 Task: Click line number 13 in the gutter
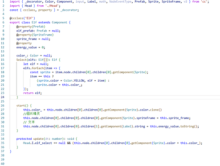coord(3,51)
